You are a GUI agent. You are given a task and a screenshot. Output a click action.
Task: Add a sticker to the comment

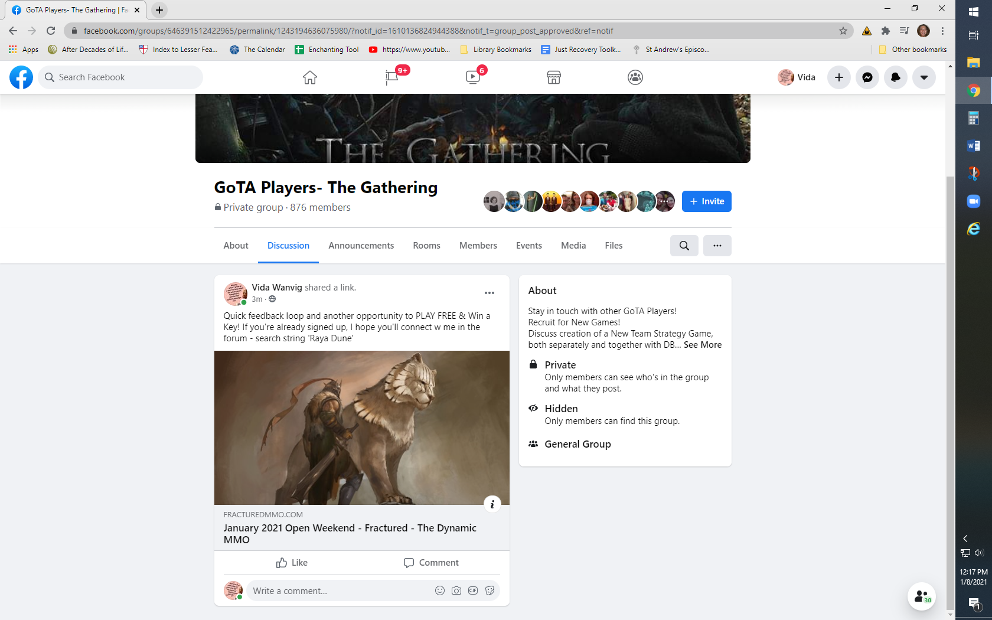490,590
